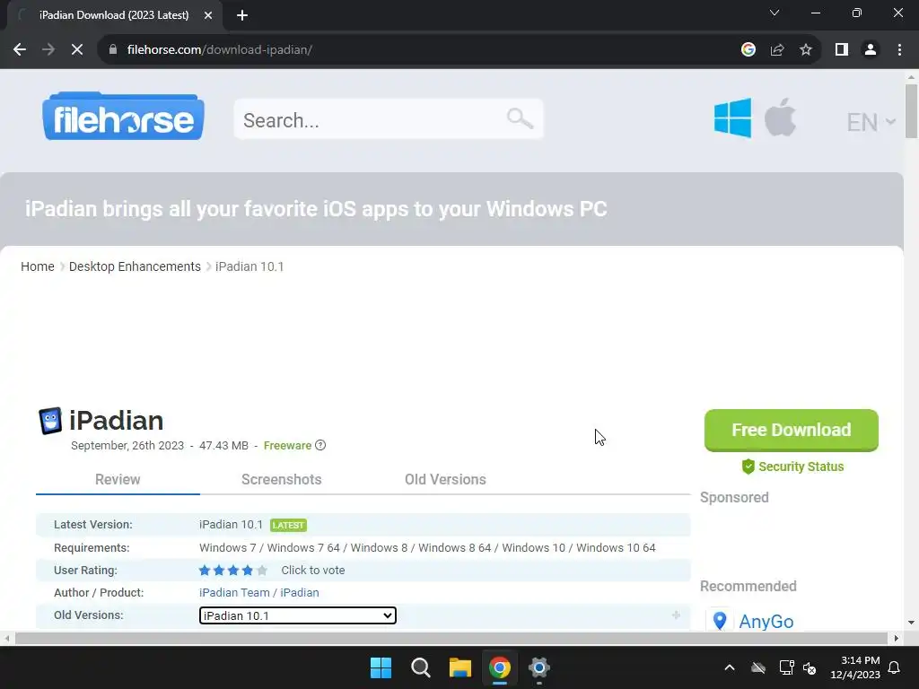Open the Chrome side panel icon
The width and height of the screenshot is (919, 689).
click(842, 50)
